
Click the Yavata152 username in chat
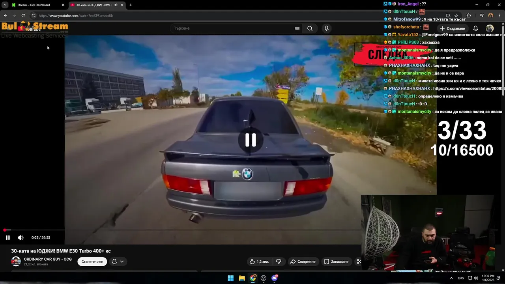click(x=408, y=35)
